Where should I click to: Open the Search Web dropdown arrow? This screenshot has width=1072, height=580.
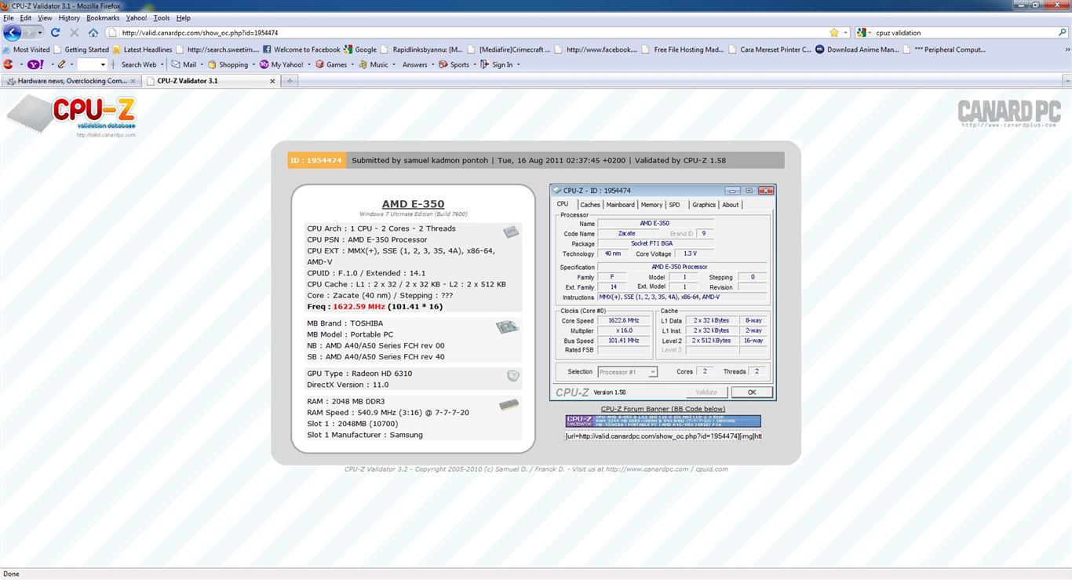163,64
